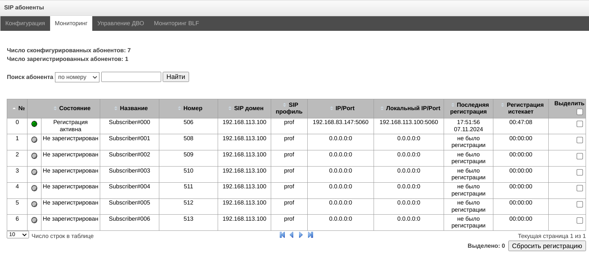Select checkbox for Subscriber#004 row

[580, 188]
